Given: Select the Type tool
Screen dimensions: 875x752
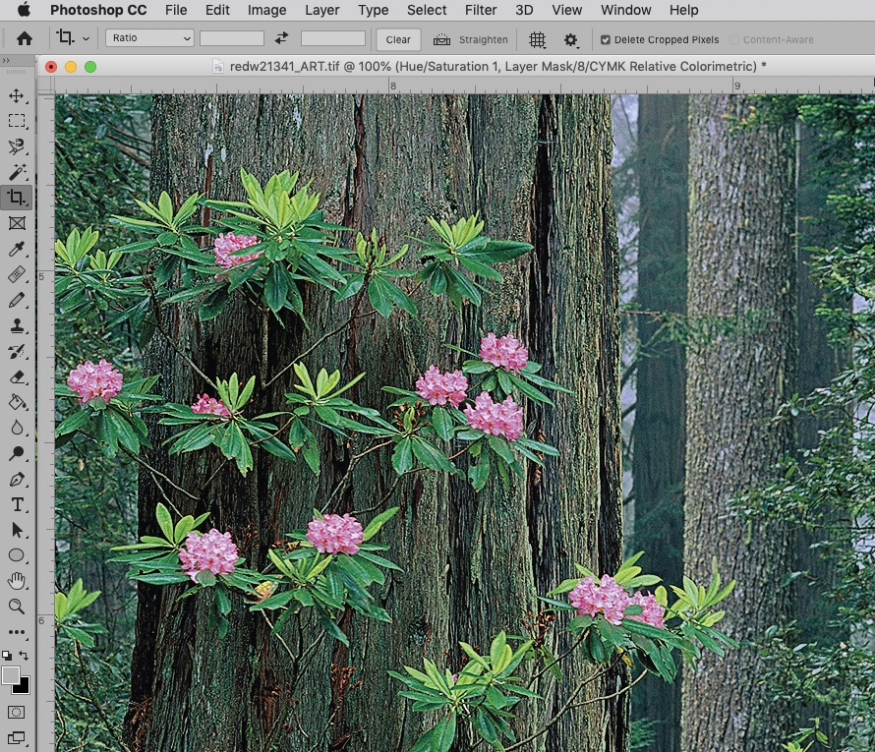Looking at the screenshot, I should [16, 505].
